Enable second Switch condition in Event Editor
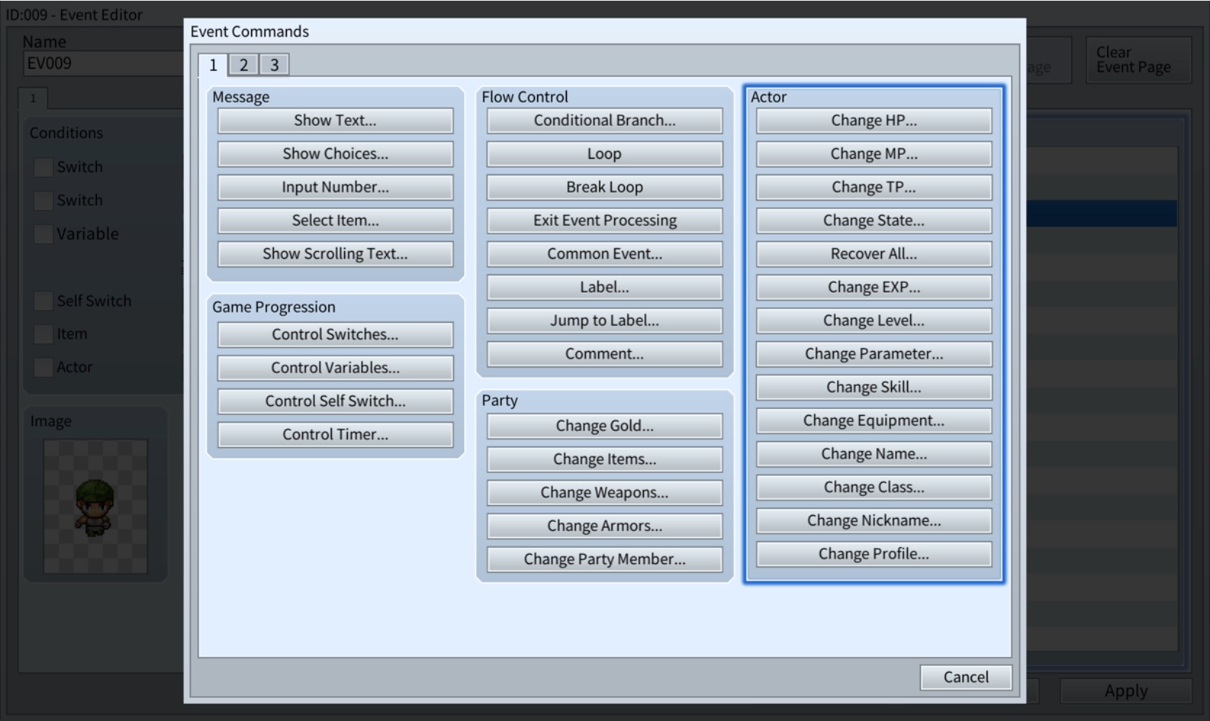 43,201
